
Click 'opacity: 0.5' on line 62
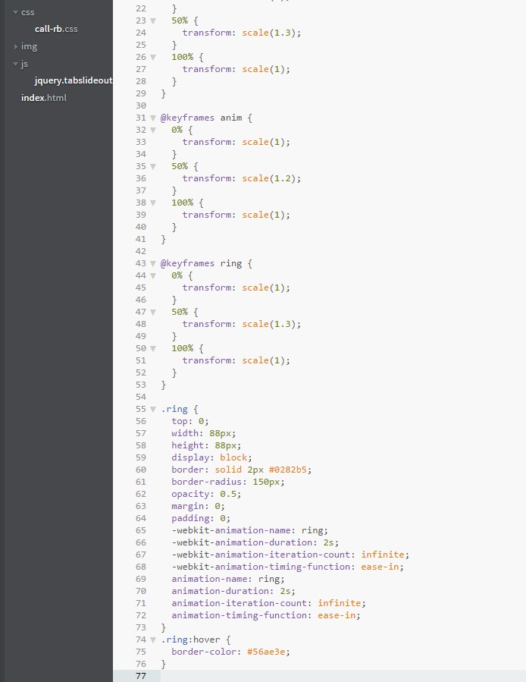[x=204, y=494]
